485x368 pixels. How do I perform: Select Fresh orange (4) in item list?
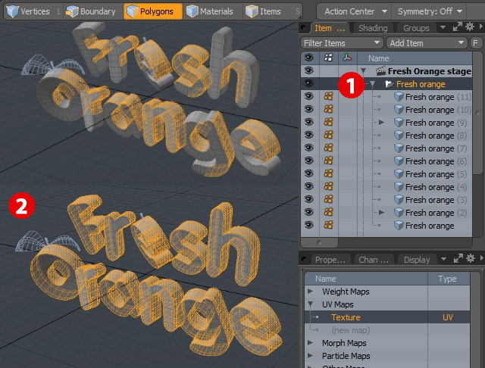click(x=436, y=187)
